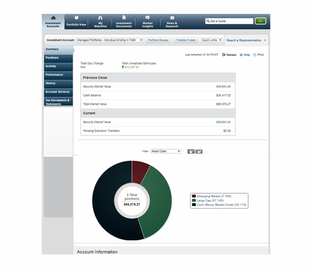Click the Total Unrealized Gain $15,397.87 value

[132, 67]
